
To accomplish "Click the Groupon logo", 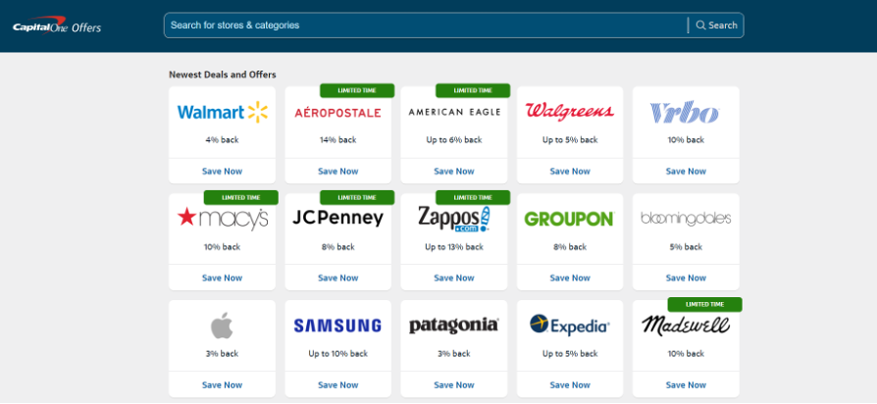I will point(569,219).
